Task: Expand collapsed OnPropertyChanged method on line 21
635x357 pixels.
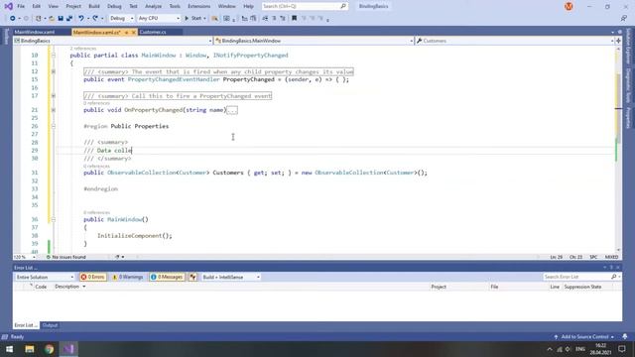Action: point(53,110)
